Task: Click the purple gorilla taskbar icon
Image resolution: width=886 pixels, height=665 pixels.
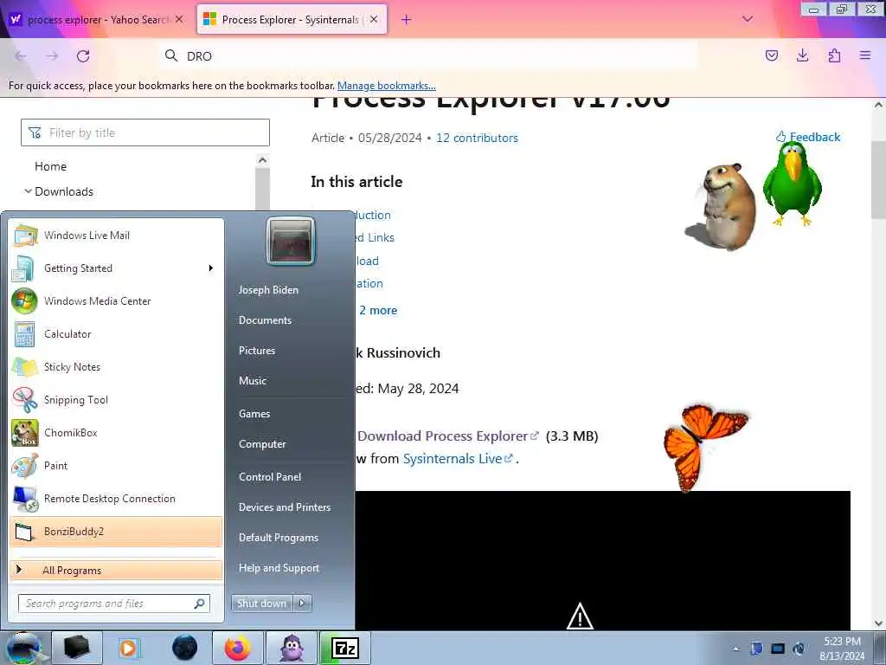Action: (292, 648)
